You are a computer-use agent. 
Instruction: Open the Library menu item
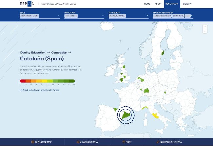(x=187, y=4)
